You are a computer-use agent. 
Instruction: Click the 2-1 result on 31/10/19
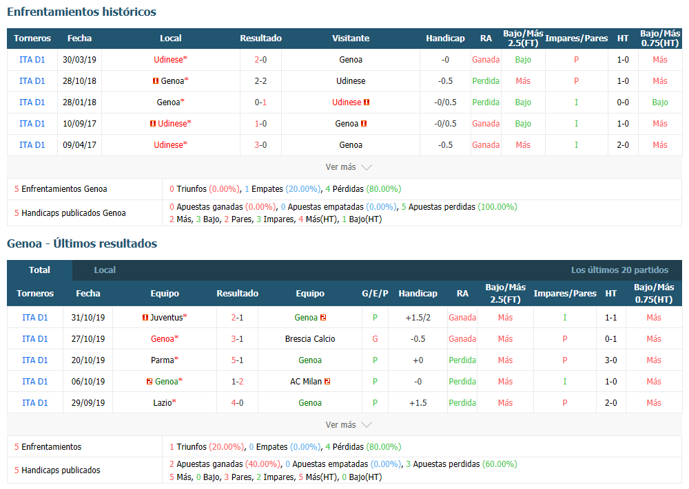pos(237,318)
